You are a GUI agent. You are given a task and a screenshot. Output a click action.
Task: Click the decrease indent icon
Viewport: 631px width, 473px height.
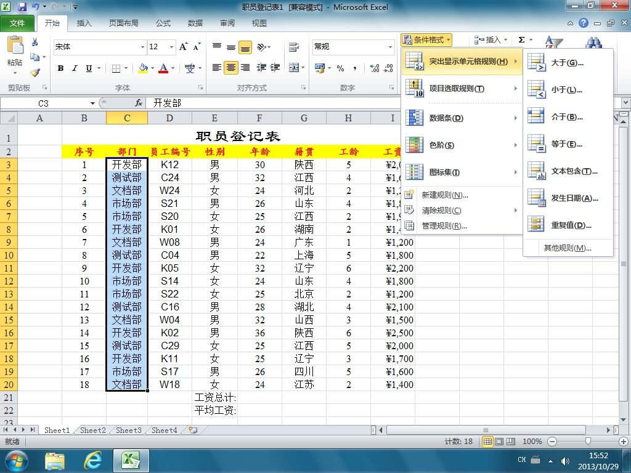pyautogui.click(x=261, y=68)
